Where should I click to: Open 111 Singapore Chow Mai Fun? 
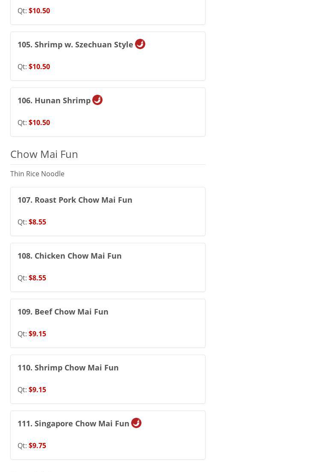(x=73, y=424)
